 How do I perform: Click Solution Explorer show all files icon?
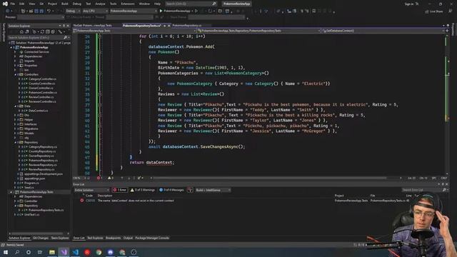click(53, 31)
